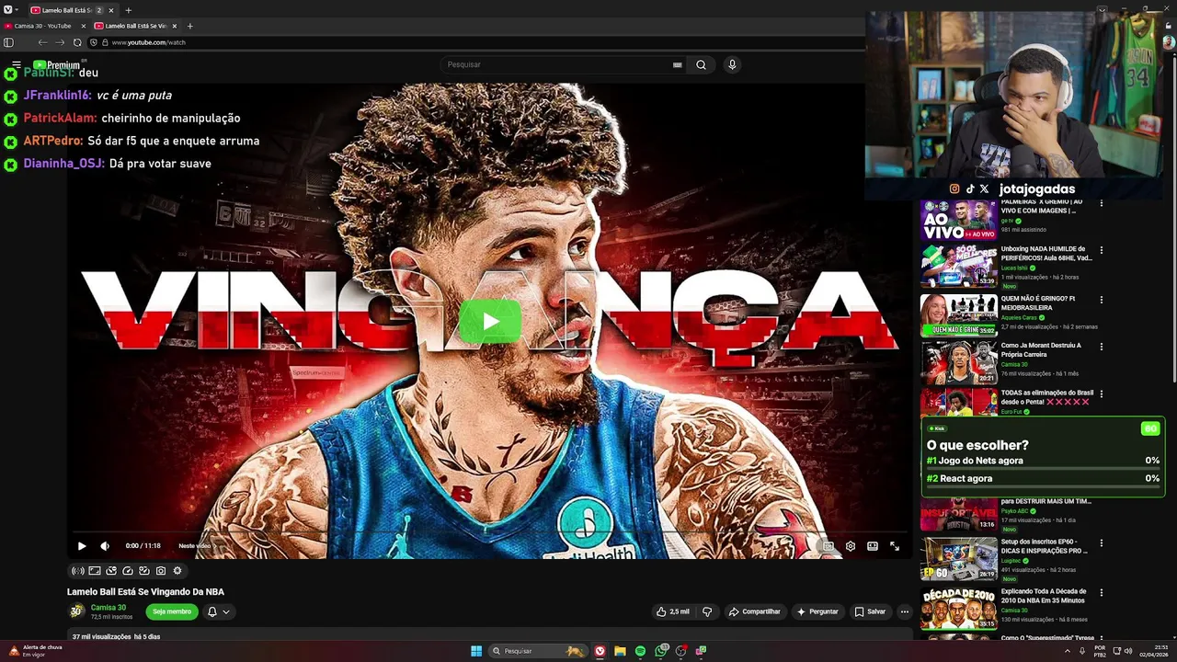Open options menu for 'Como Ja Morant' video

pos(1101,347)
